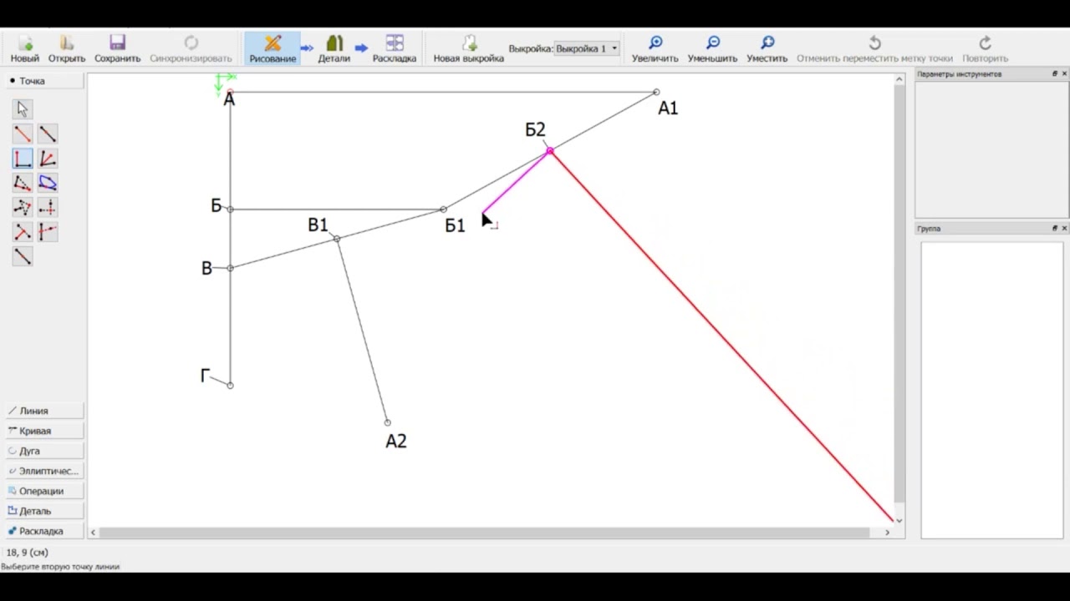1070x601 pixels.
Task: Select the blue arc contact-point tool
Action: point(47,183)
